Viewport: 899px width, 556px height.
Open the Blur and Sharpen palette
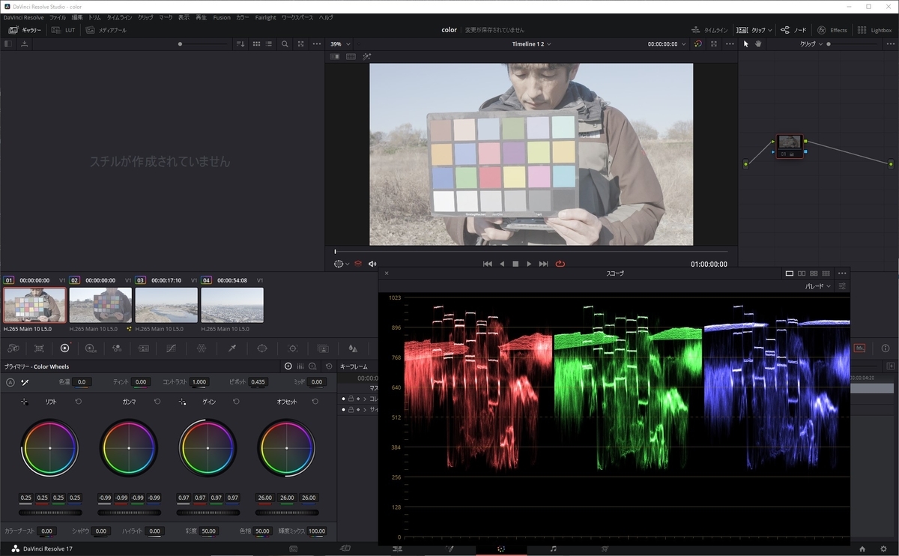click(x=353, y=348)
